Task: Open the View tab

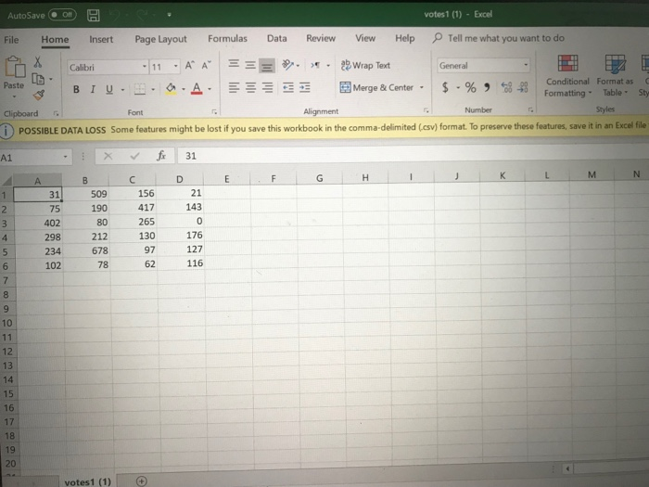Action: click(365, 38)
